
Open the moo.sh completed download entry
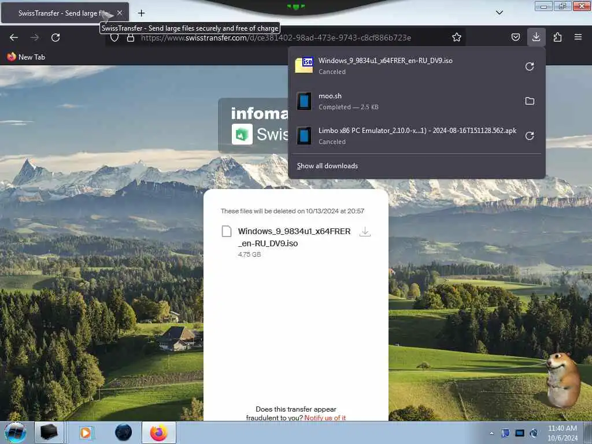point(405,101)
